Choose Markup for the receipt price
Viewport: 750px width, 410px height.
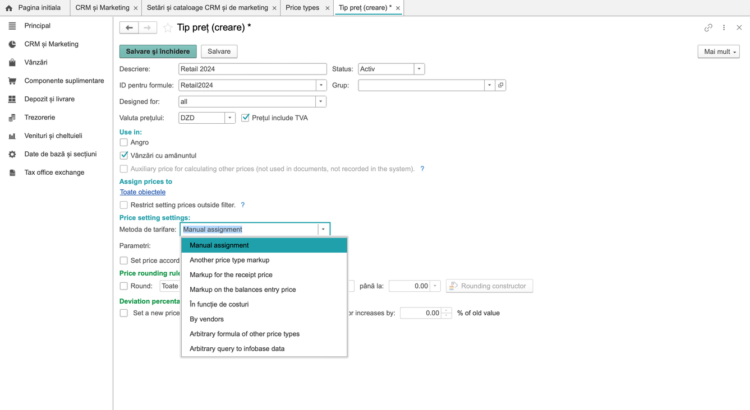(264, 275)
